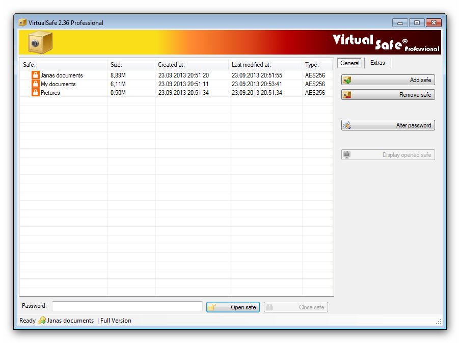The width and height of the screenshot is (460, 343).
Task: Click Janas documents in status bar
Action: 70,321
